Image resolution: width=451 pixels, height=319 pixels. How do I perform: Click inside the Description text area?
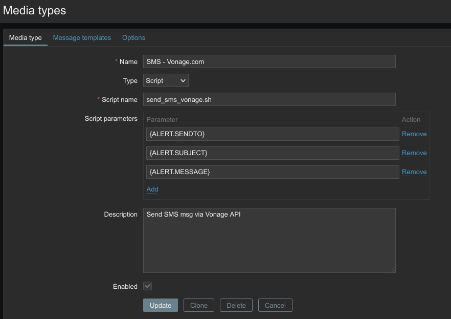(x=269, y=241)
